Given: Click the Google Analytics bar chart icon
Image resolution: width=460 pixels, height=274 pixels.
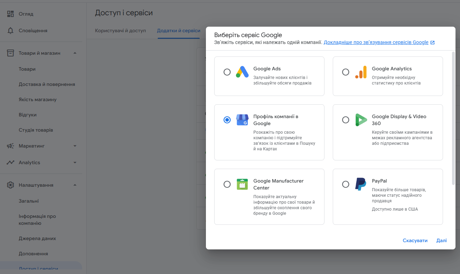Looking at the screenshot, I should coord(361,72).
